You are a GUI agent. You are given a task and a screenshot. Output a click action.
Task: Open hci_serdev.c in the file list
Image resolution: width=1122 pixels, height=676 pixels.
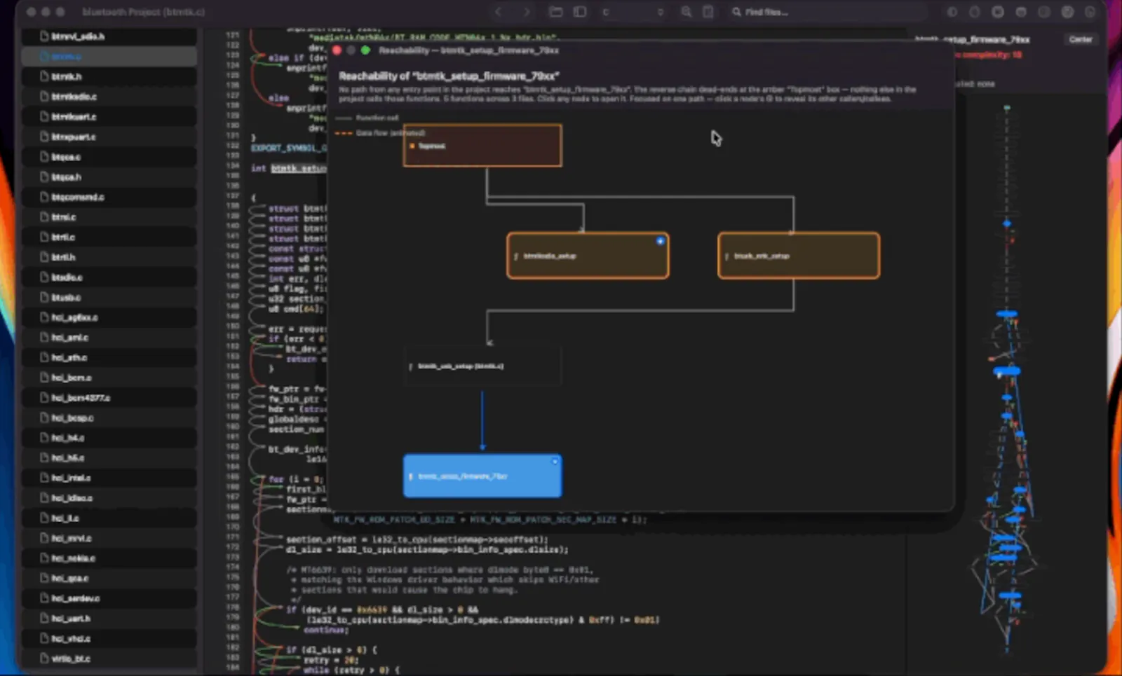coord(109,598)
